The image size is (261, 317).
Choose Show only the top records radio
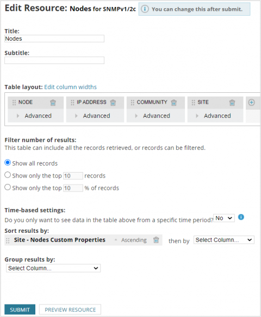pyautogui.click(x=8, y=175)
